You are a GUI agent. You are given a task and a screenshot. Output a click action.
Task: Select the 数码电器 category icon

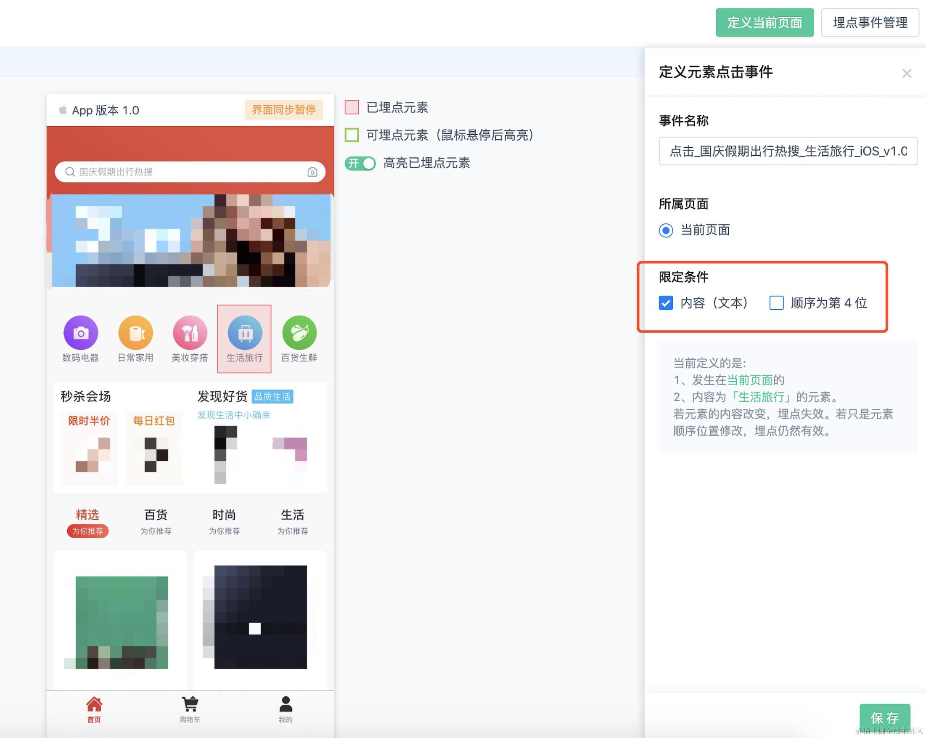coord(81,333)
